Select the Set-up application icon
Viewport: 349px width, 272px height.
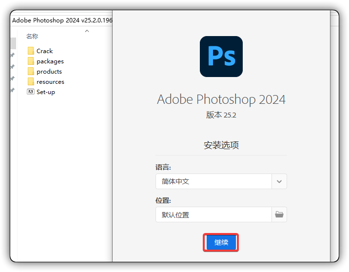pyautogui.click(x=31, y=92)
